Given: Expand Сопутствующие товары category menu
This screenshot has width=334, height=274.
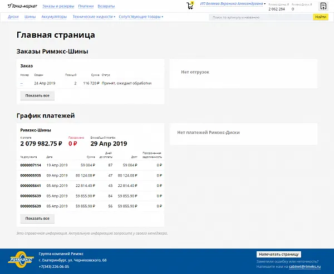Looking at the screenshot, I should click(x=140, y=17).
